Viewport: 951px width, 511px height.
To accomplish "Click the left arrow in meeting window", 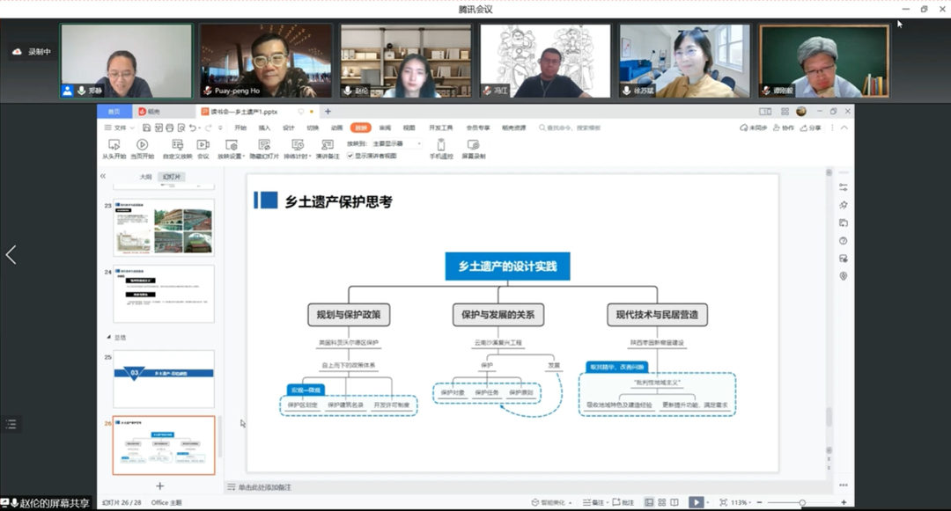I will click(x=11, y=254).
